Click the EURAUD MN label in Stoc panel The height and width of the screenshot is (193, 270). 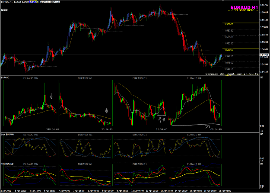(31, 135)
